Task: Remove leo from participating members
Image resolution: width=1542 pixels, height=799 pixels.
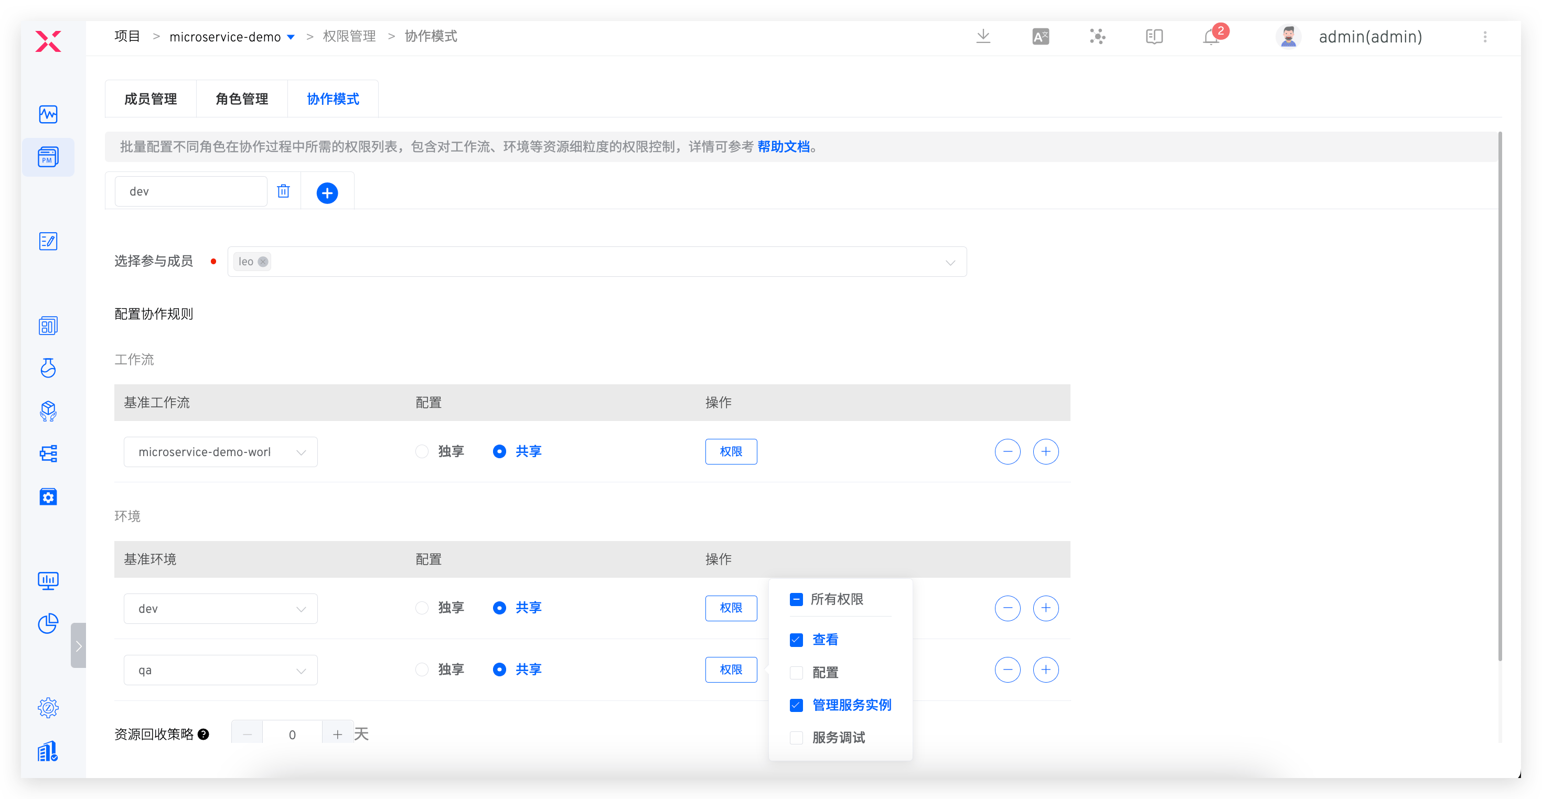Action: click(x=263, y=262)
